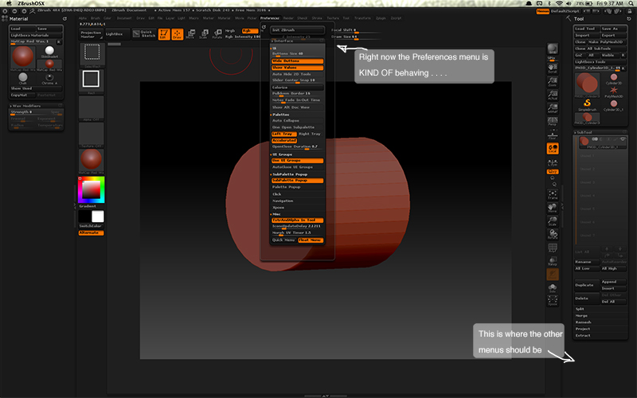Open the LightBox button
The width and height of the screenshot is (637, 398).
(x=117, y=34)
